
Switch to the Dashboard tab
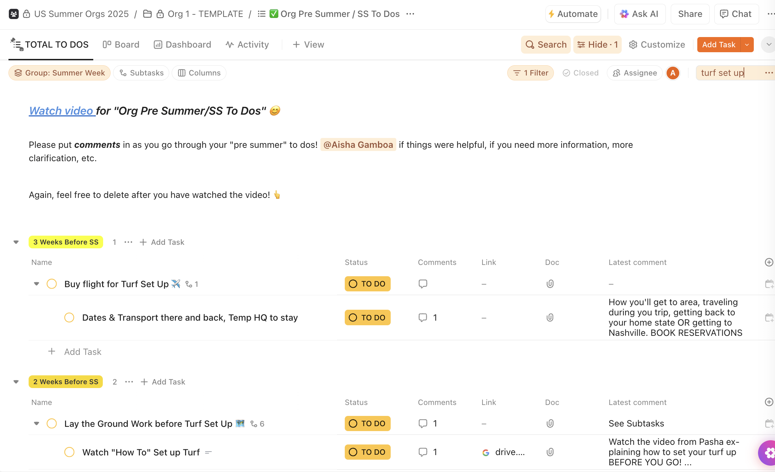(x=183, y=45)
